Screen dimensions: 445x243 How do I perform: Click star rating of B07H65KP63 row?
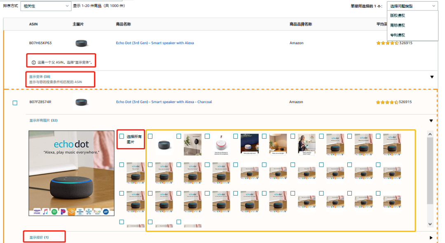click(387, 43)
